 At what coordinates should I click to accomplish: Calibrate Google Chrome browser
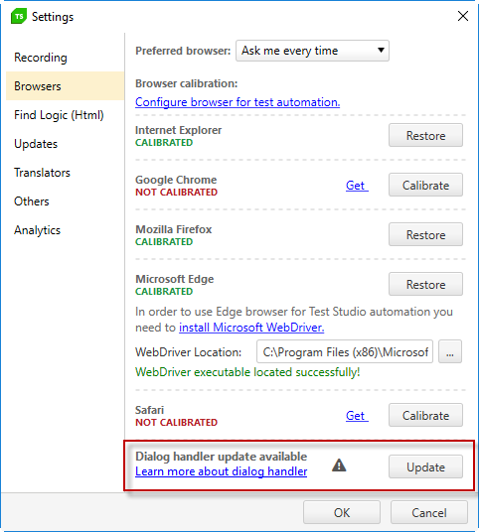coord(425,185)
